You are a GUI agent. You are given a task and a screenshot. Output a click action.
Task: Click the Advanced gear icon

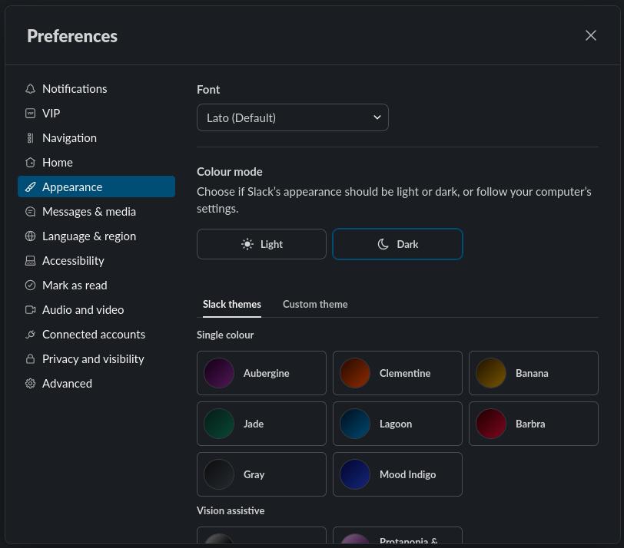[30, 384]
